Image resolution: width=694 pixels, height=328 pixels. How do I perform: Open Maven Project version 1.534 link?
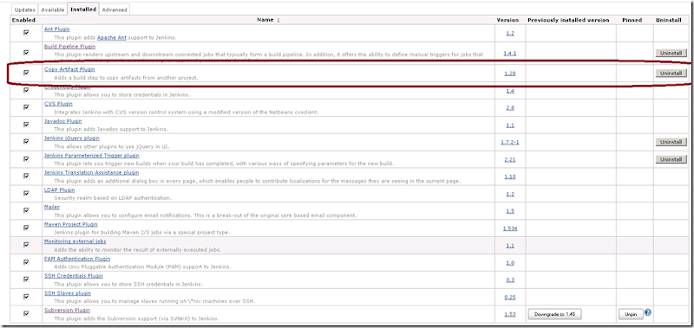tap(510, 228)
